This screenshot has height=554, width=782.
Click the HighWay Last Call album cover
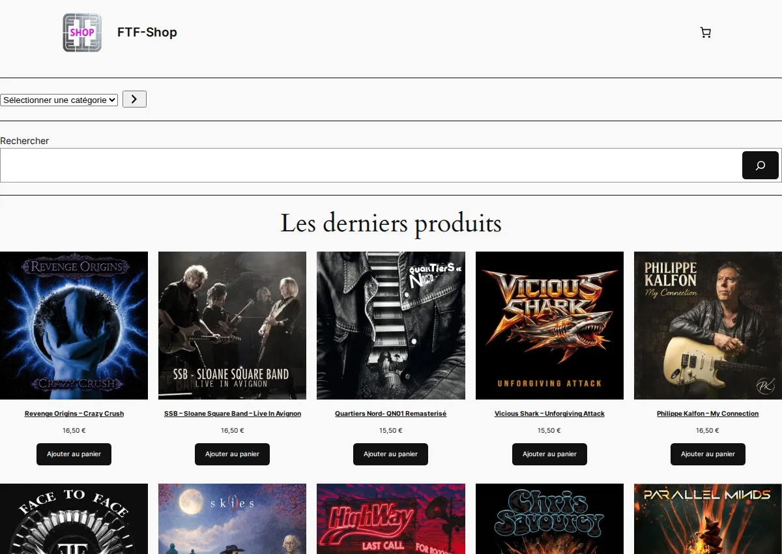[391, 519]
